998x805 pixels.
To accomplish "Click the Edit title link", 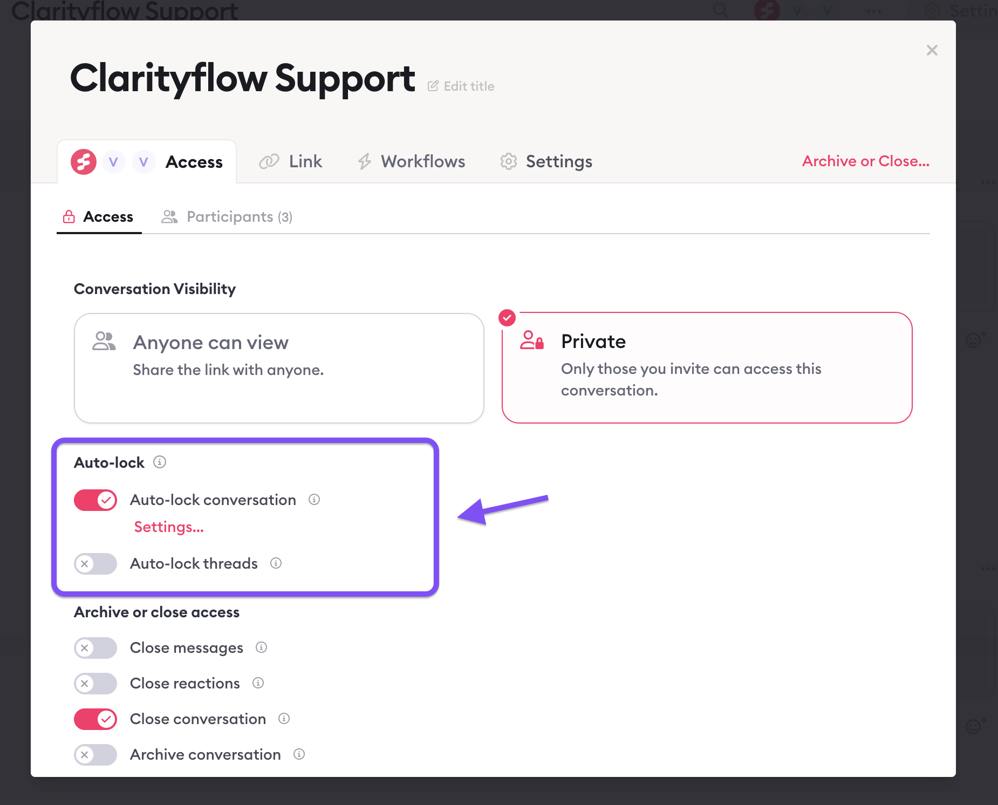I will [x=461, y=86].
